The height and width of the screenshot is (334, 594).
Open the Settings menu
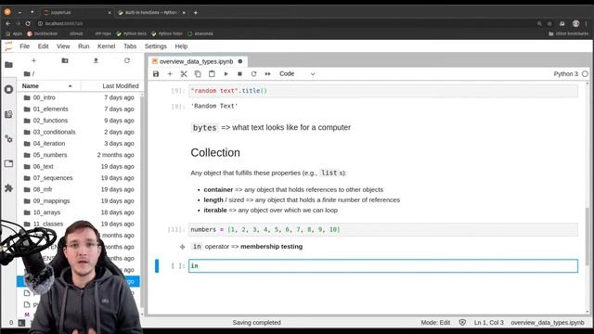tap(156, 46)
